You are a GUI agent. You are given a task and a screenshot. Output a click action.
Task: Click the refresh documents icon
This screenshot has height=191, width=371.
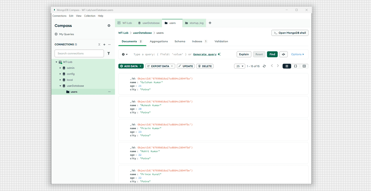click(x=264, y=66)
